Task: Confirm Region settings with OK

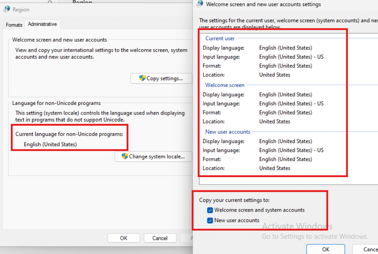Action: coord(124,238)
